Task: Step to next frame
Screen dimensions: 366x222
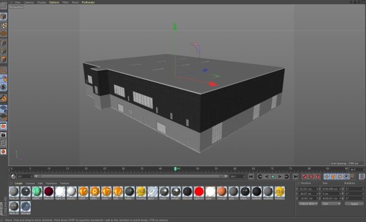Action: (x=280, y=176)
